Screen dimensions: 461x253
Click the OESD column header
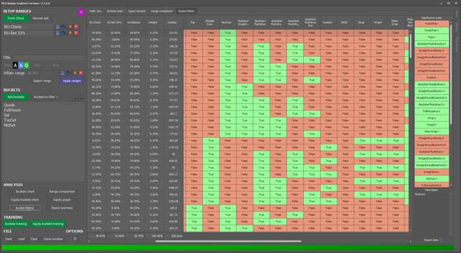click(x=344, y=22)
